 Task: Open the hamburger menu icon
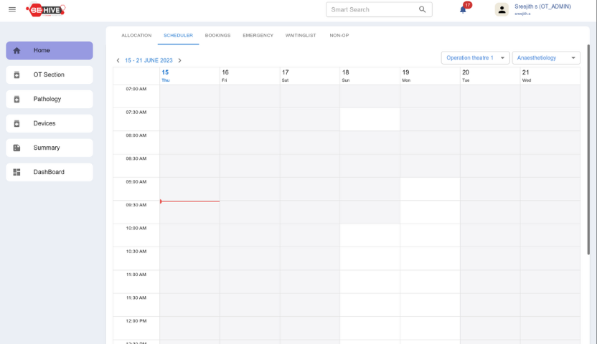click(12, 9)
